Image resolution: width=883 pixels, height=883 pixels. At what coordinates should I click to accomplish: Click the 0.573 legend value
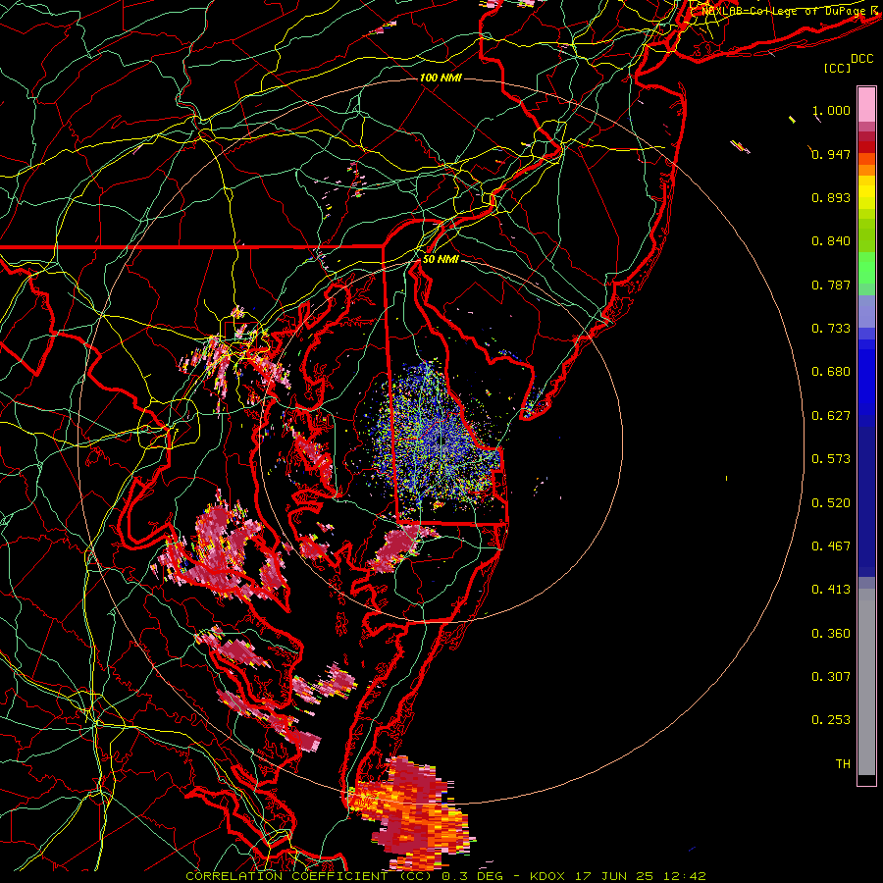point(831,459)
